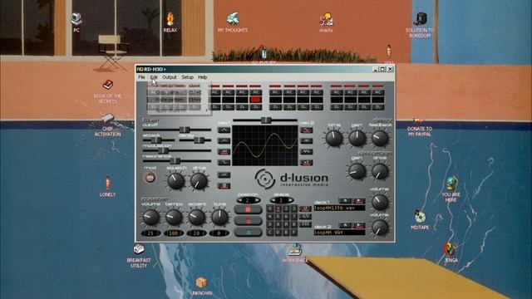Viewport: 532px width, 299px height.
Task: Click right arrow of stepper right of position
Action: [290, 201]
